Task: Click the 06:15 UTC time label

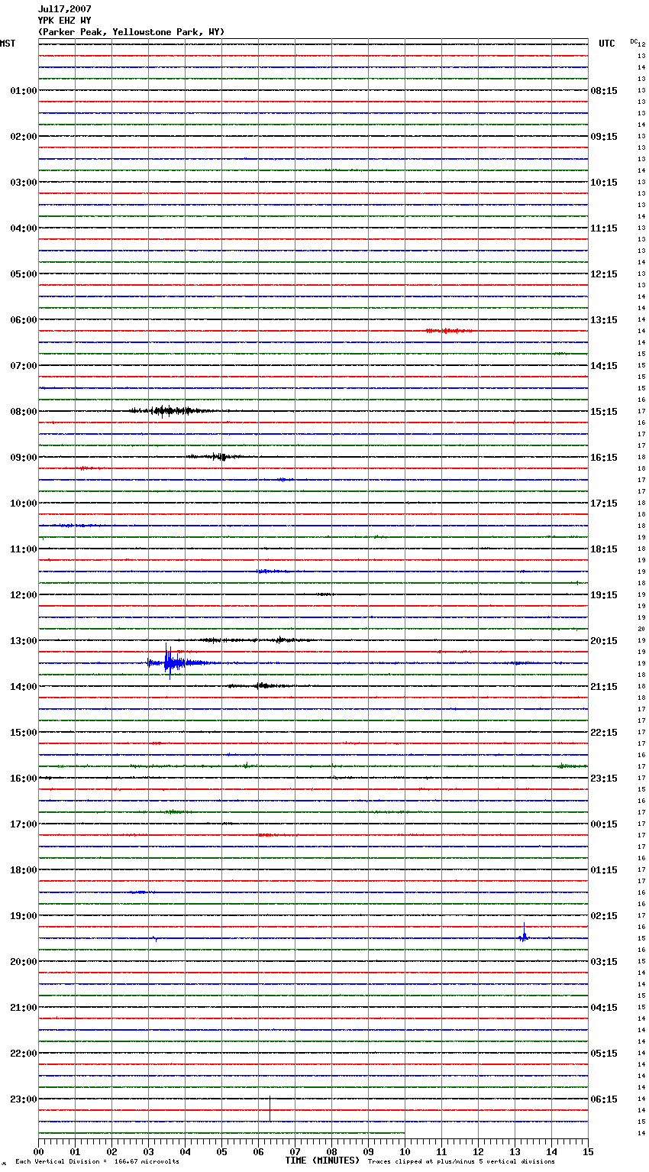Action: (604, 1099)
